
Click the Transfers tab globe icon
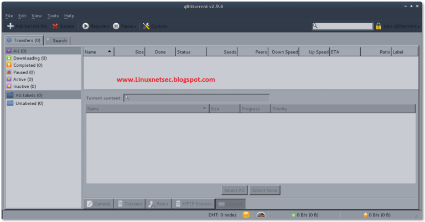coord(9,40)
